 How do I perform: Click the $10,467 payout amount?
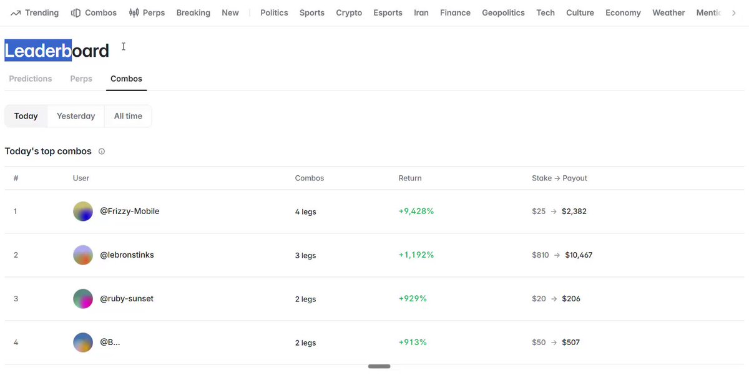point(579,255)
